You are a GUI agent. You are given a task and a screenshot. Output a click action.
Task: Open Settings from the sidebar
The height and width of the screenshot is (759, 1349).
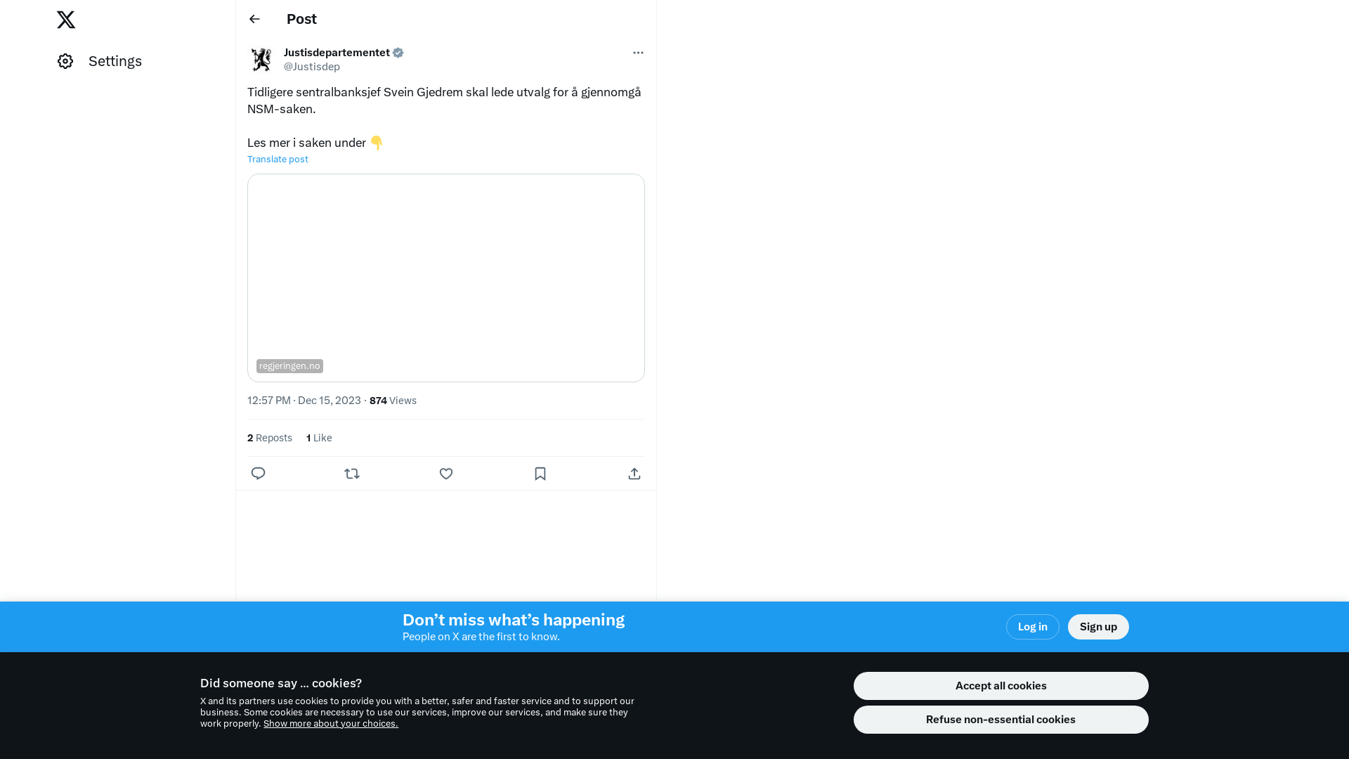point(100,61)
